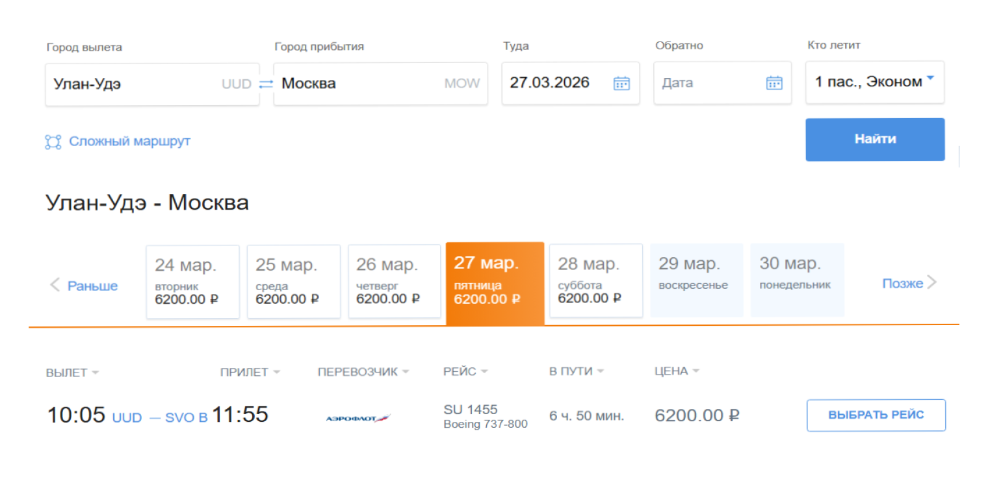Open the return date calendar icon
The image size is (988, 479).
tap(773, 83)
